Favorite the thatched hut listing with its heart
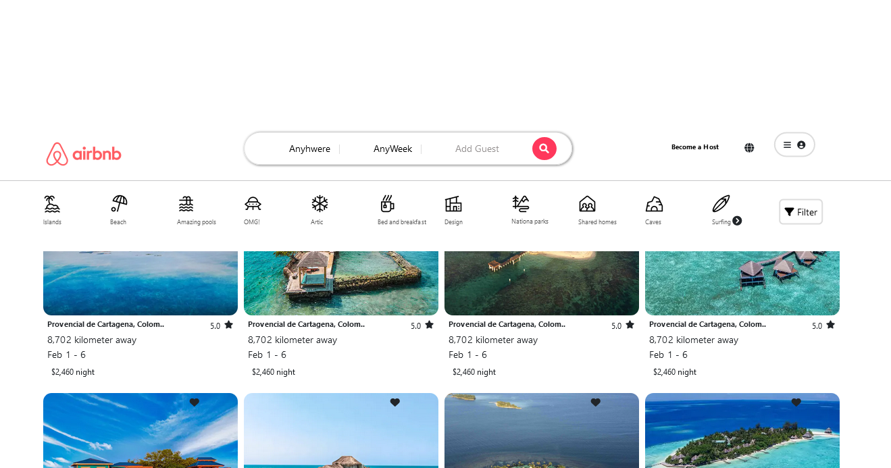 tap(395, 402)
